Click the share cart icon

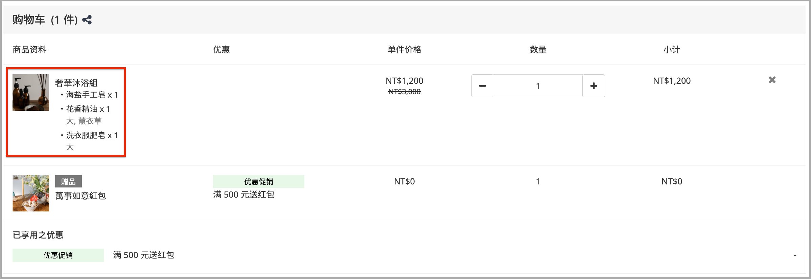tap(87, 20)
